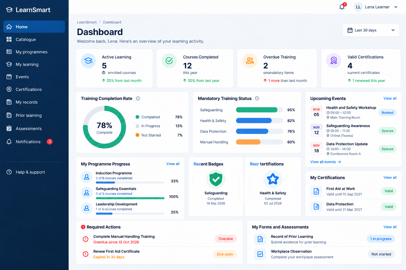Screen dimensions: 406x270
Task: Click the Record of Prior Learning document icon
Action: (x=260, y=239)
